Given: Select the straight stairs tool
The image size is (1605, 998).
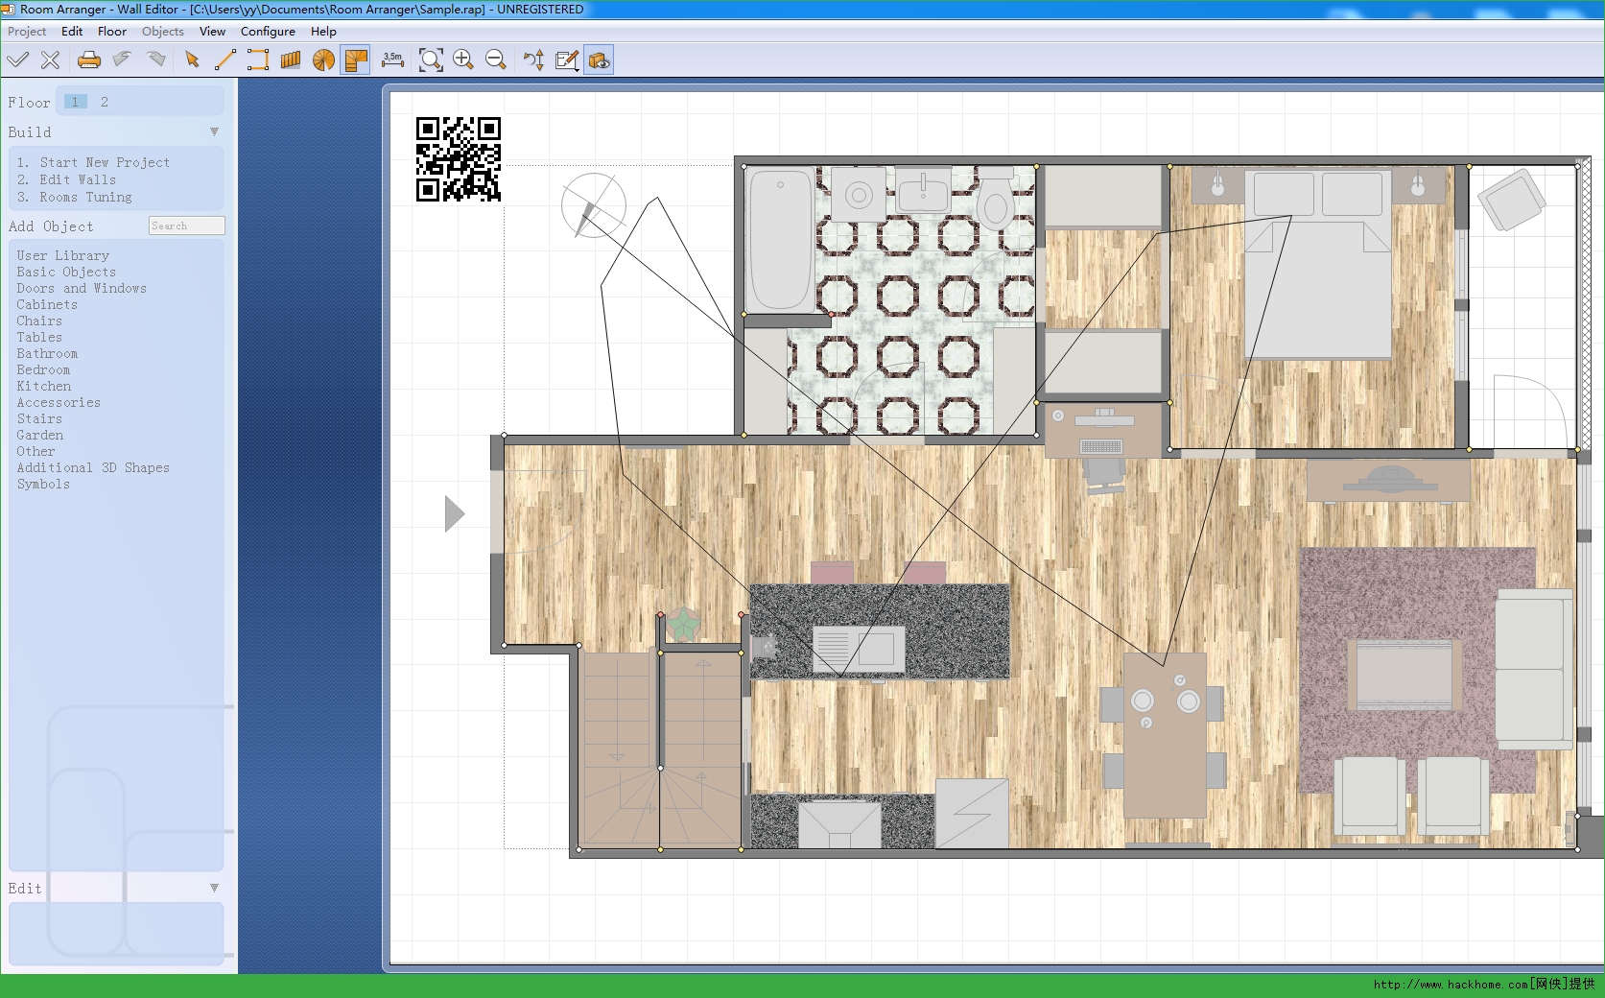Looking at the screenshot, I should pyautogui.click(x=291, y=60).
